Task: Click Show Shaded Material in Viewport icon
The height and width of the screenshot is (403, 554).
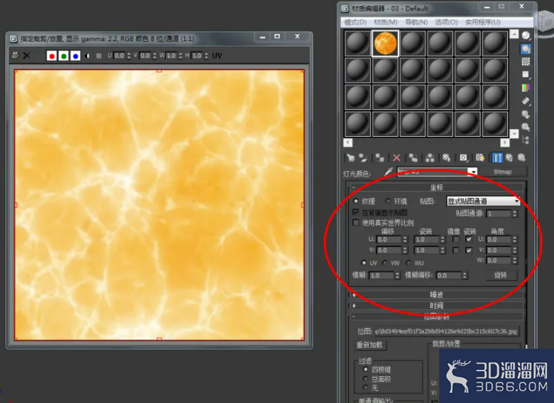Action: tap(480, 158)
